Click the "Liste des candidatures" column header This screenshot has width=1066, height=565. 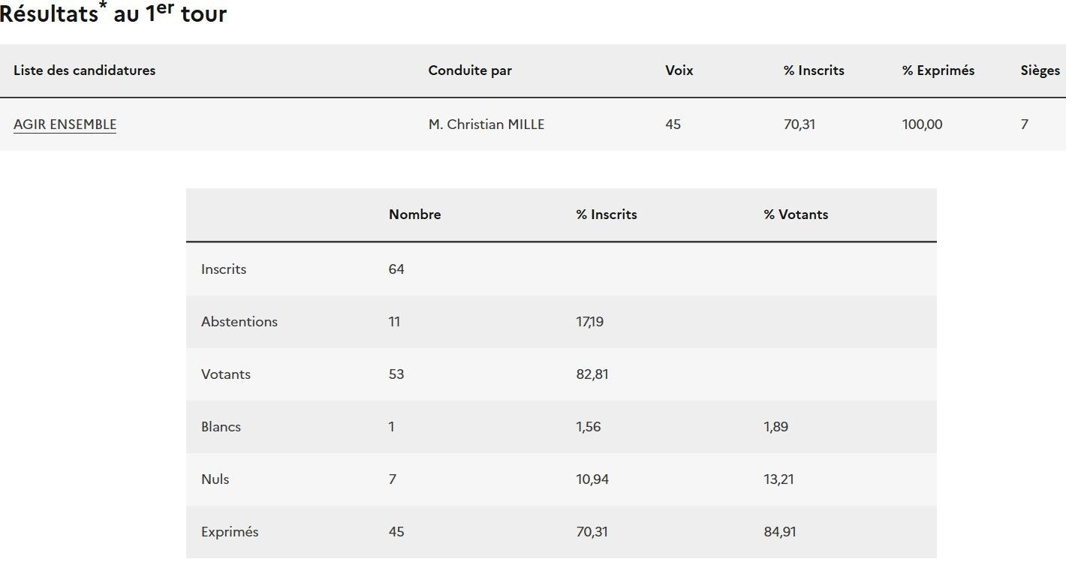[x=84, y=71]
